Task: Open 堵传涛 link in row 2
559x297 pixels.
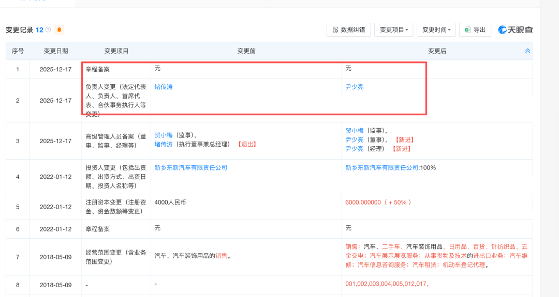Action: pos(164,87)
